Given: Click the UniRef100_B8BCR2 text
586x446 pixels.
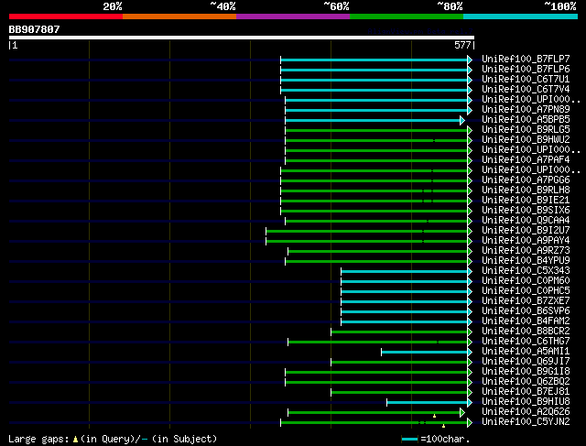Looking at the screenshot, I should 526,332.
